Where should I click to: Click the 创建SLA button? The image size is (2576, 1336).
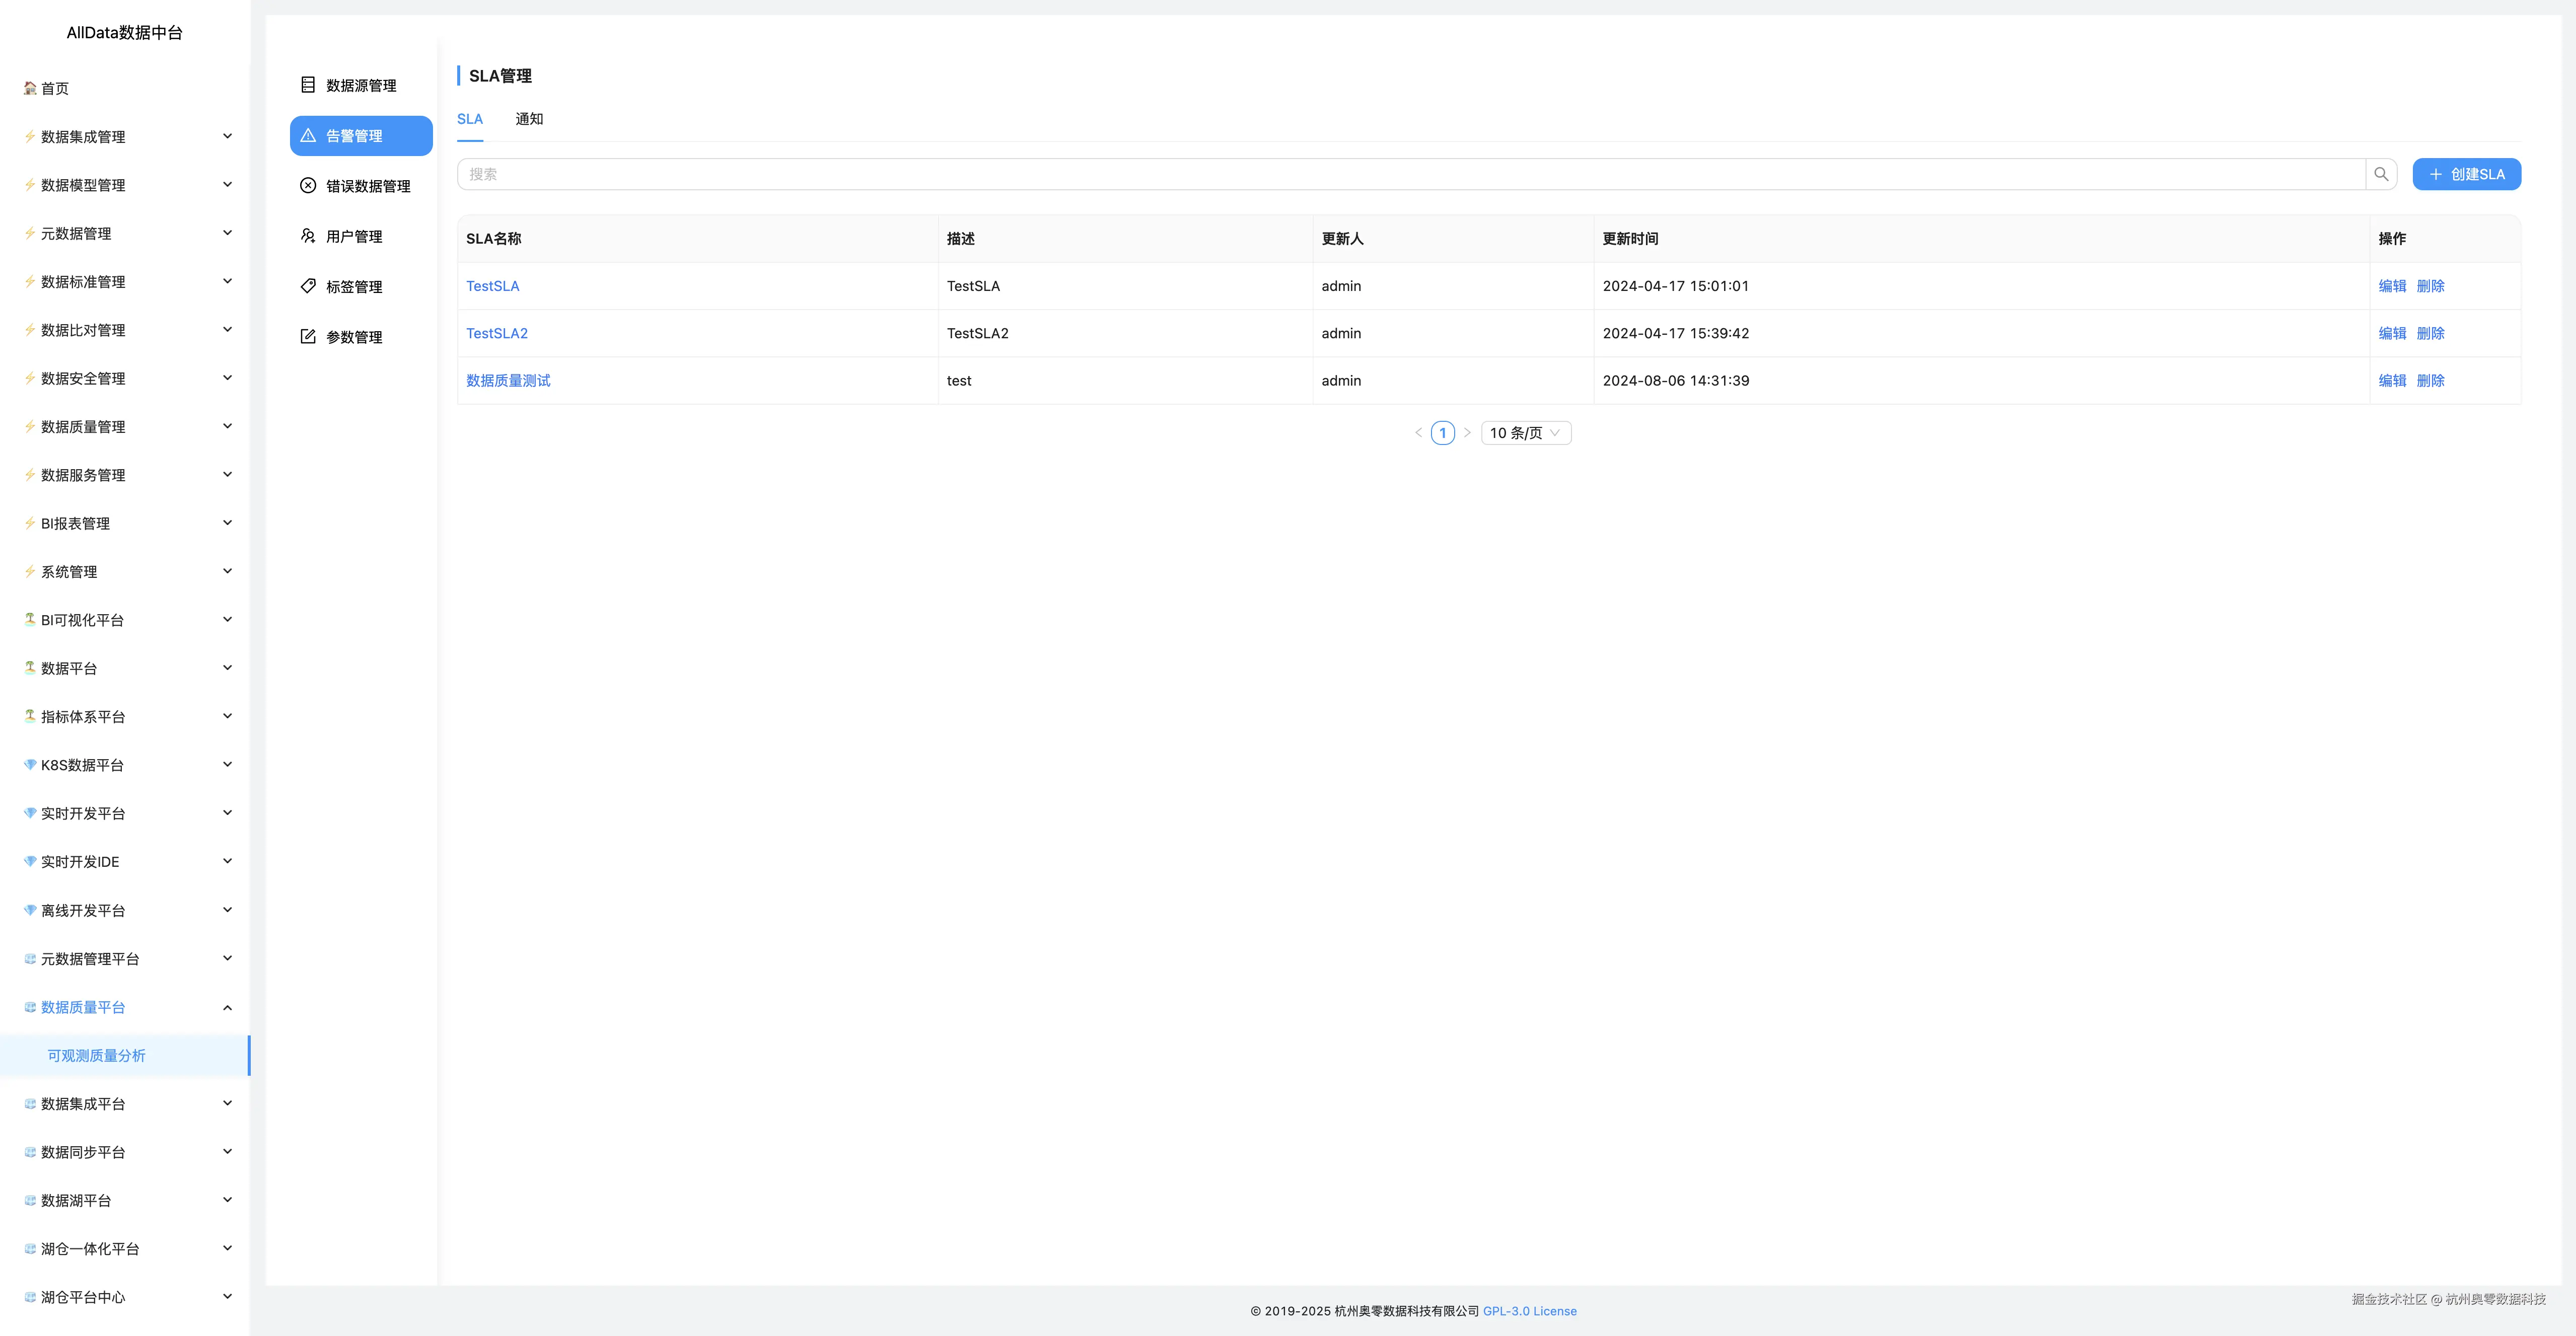pyautogui.click(x=2466, y=174)
